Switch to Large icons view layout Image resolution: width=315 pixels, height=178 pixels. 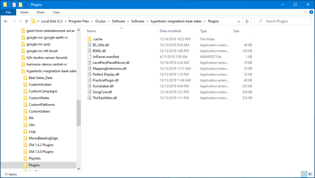point(310,174)
